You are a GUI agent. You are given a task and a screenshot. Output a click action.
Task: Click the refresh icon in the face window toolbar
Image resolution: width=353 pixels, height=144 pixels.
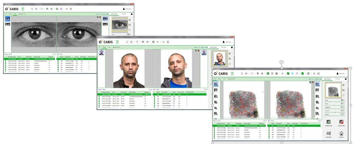pos(127,42)
